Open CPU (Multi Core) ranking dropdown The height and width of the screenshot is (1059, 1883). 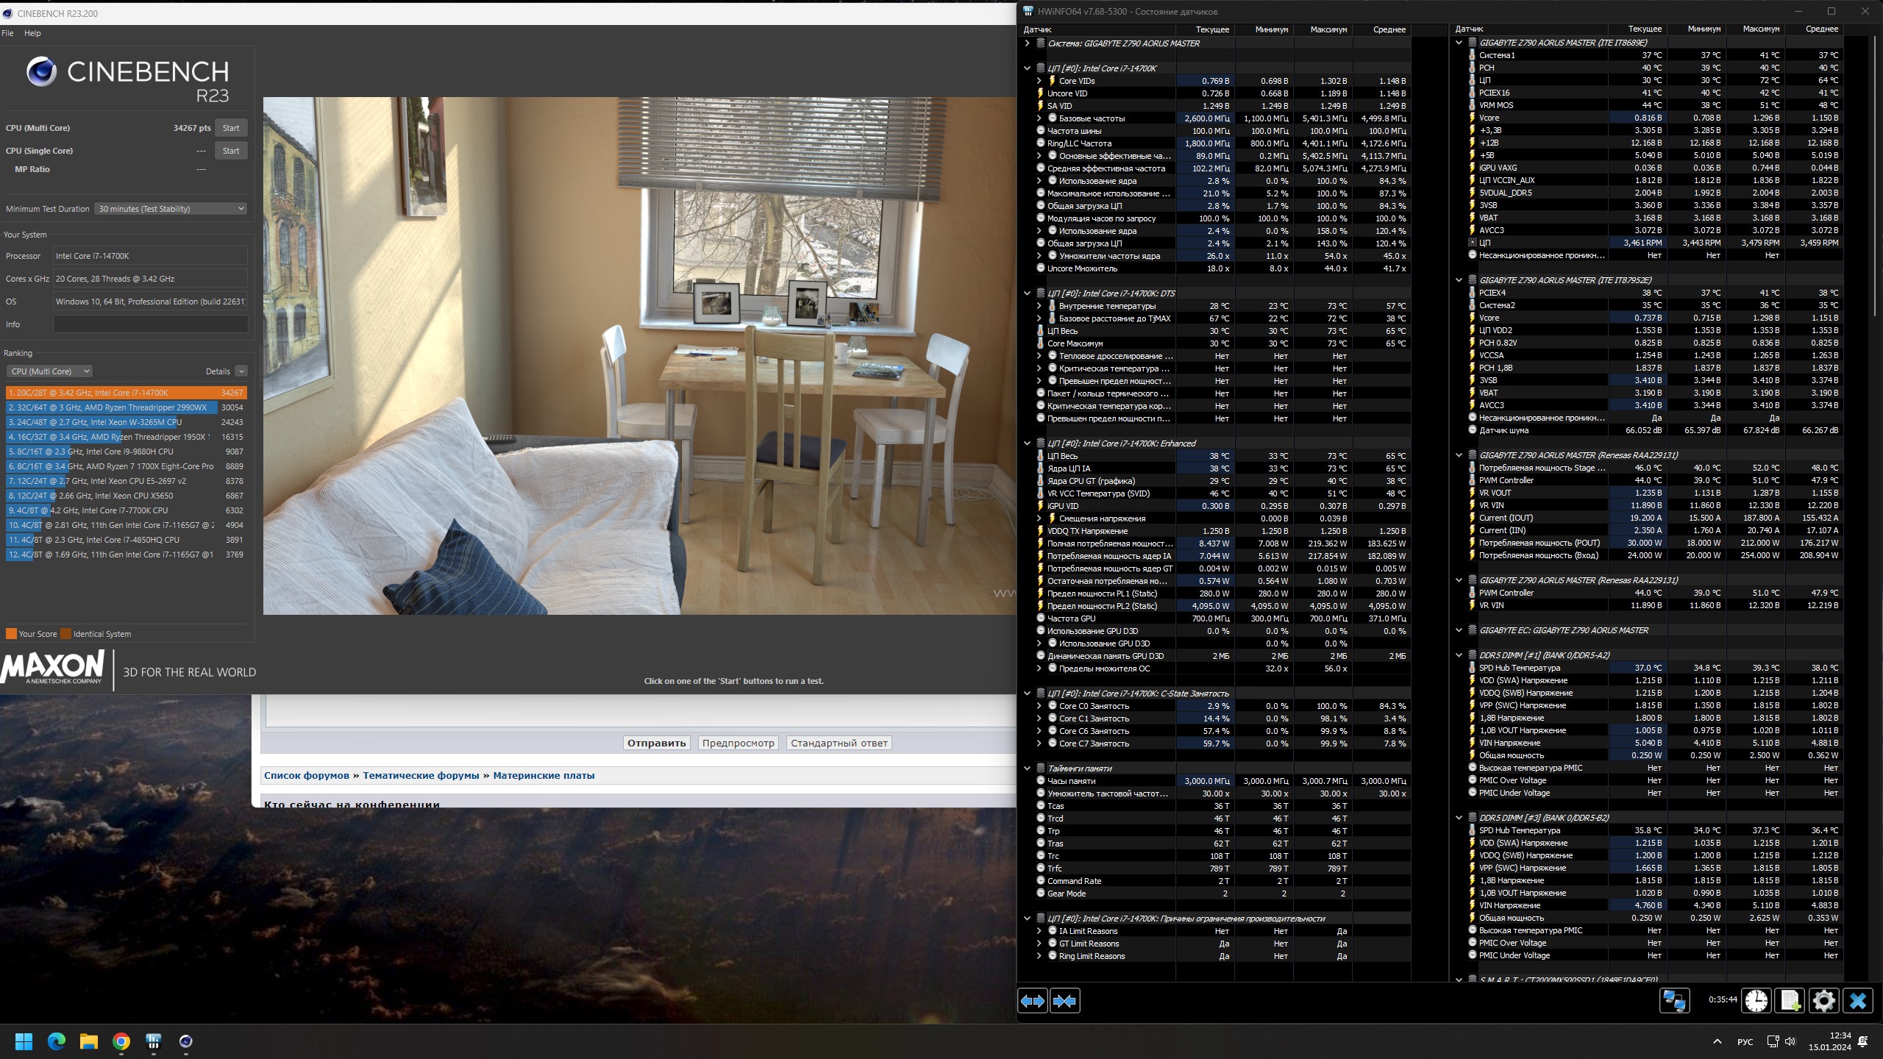click(x=49, y=371)
